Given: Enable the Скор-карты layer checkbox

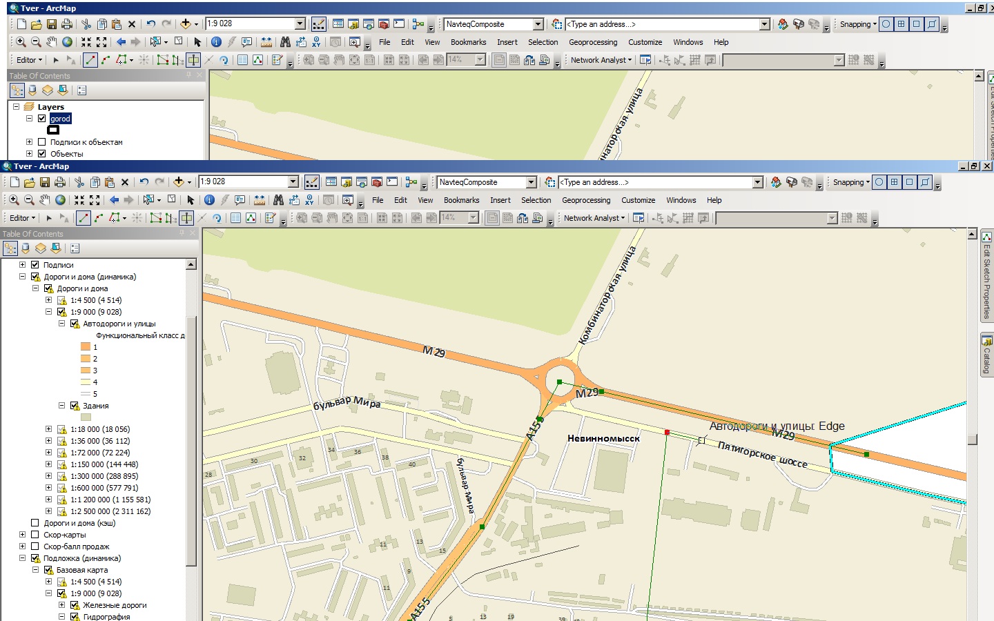Looking at the screenshot, I should (x=35, y=535).
